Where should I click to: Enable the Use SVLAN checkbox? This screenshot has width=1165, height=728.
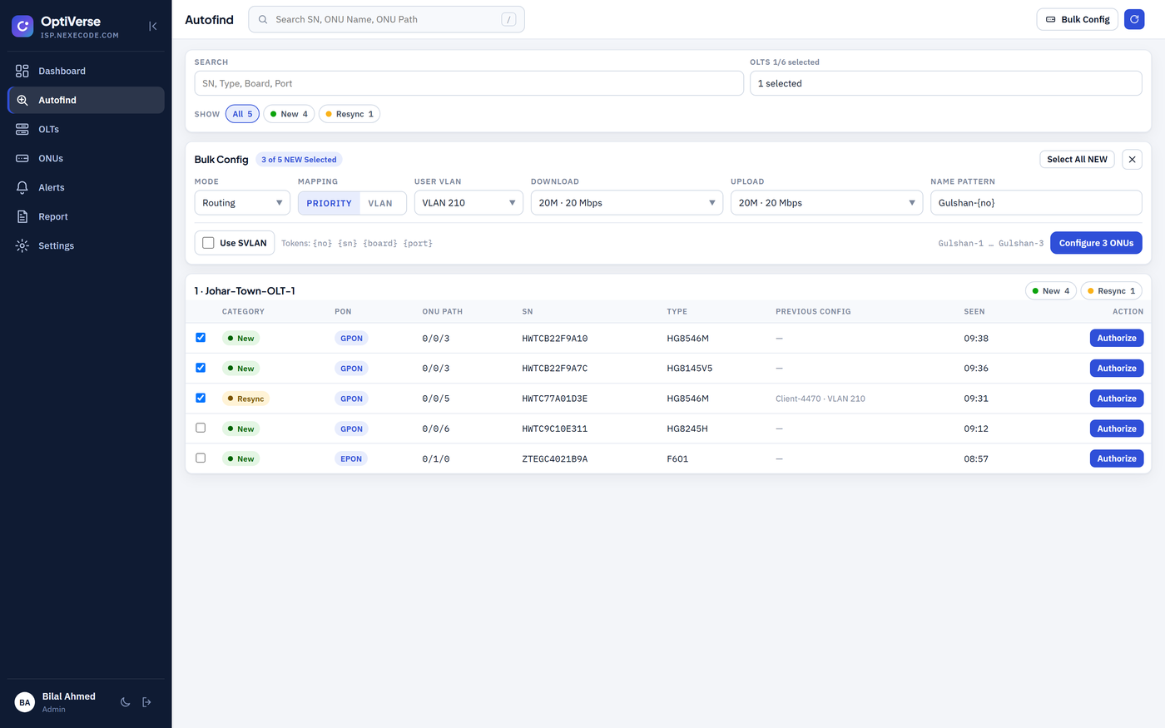pos(209,243)
